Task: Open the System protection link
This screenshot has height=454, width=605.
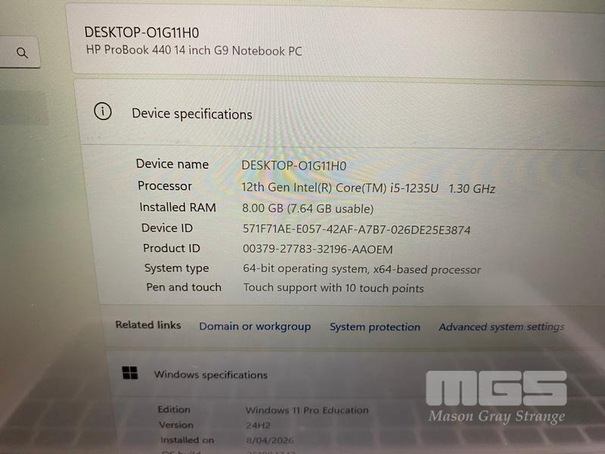Action: pyautogui.click(x=374, y=327)
